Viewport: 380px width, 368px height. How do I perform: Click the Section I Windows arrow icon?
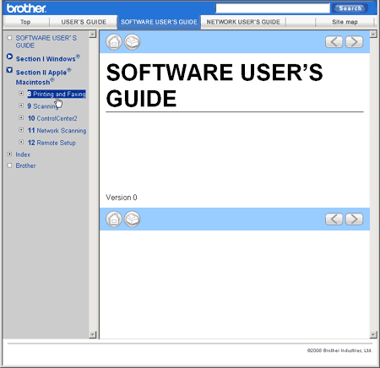coord(9,57)
